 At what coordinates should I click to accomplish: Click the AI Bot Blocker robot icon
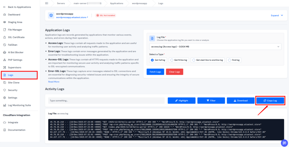pos(5,52)
